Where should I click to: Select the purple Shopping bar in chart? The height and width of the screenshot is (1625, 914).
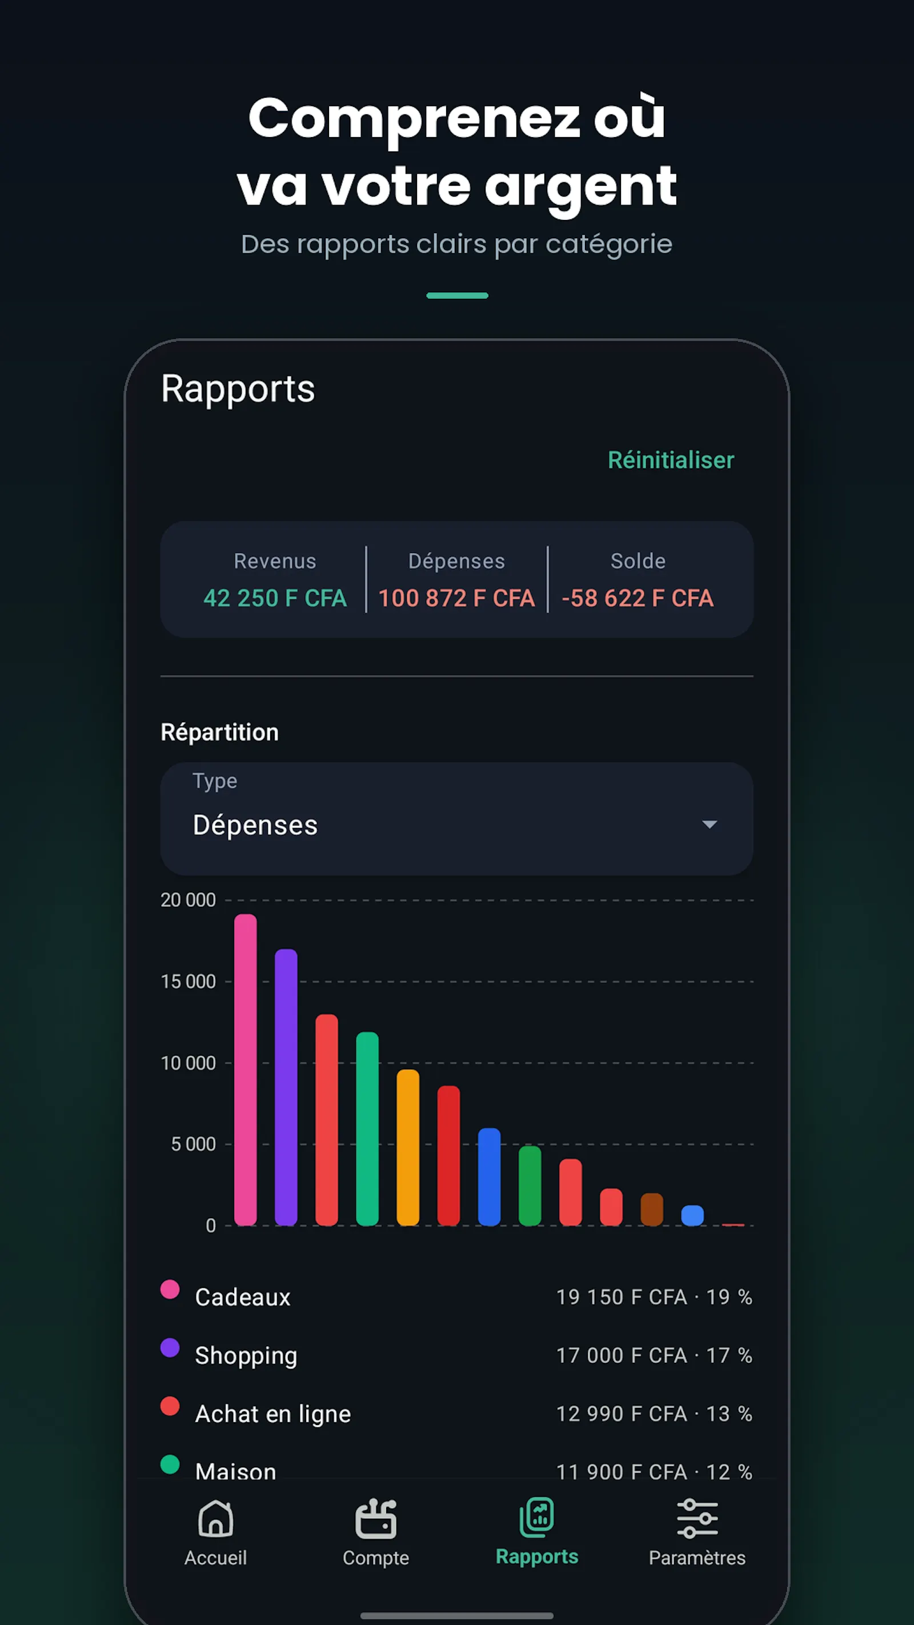(x=286, y=1087)
